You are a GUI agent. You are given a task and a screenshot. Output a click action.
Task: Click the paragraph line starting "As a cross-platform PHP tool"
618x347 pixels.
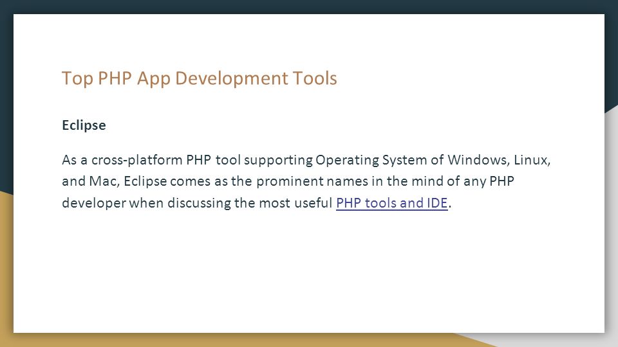click(306, 160)
